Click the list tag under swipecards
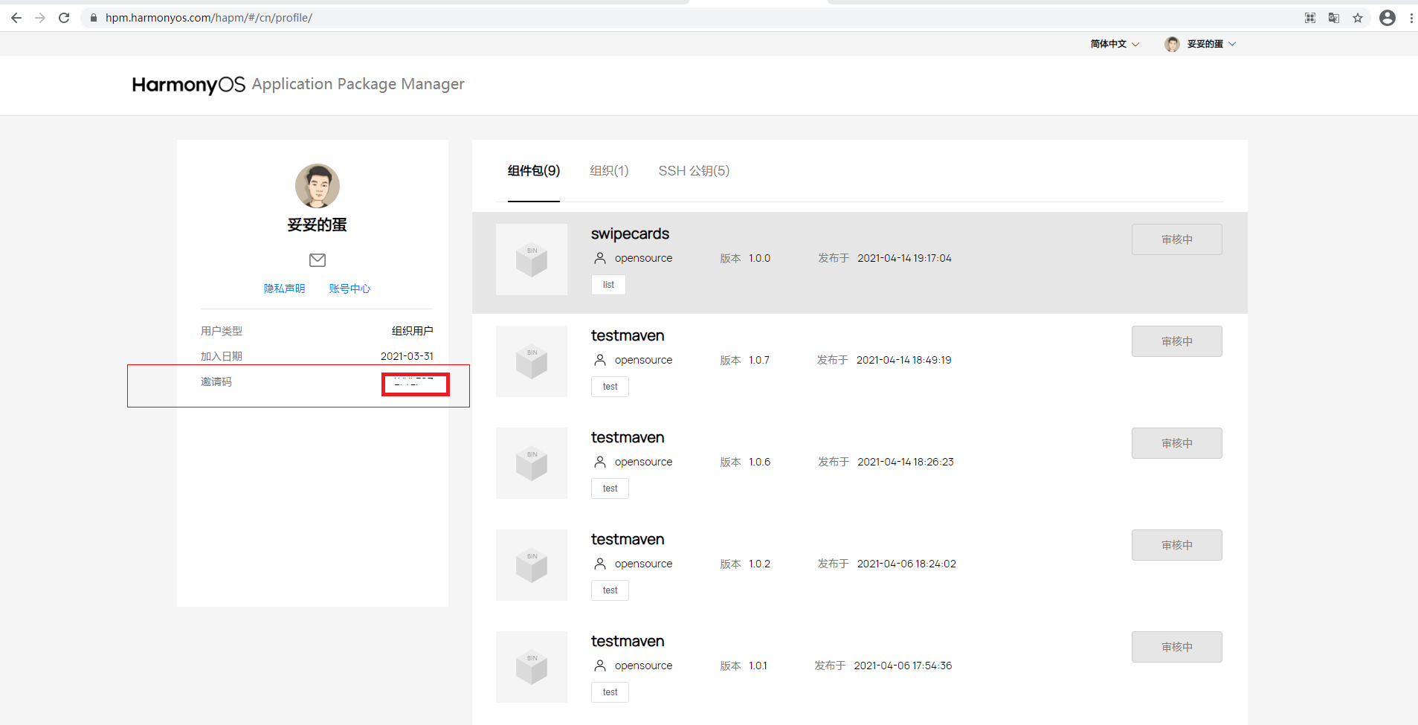Screen dimensions: 1418x725 click(x=608, y=285)
